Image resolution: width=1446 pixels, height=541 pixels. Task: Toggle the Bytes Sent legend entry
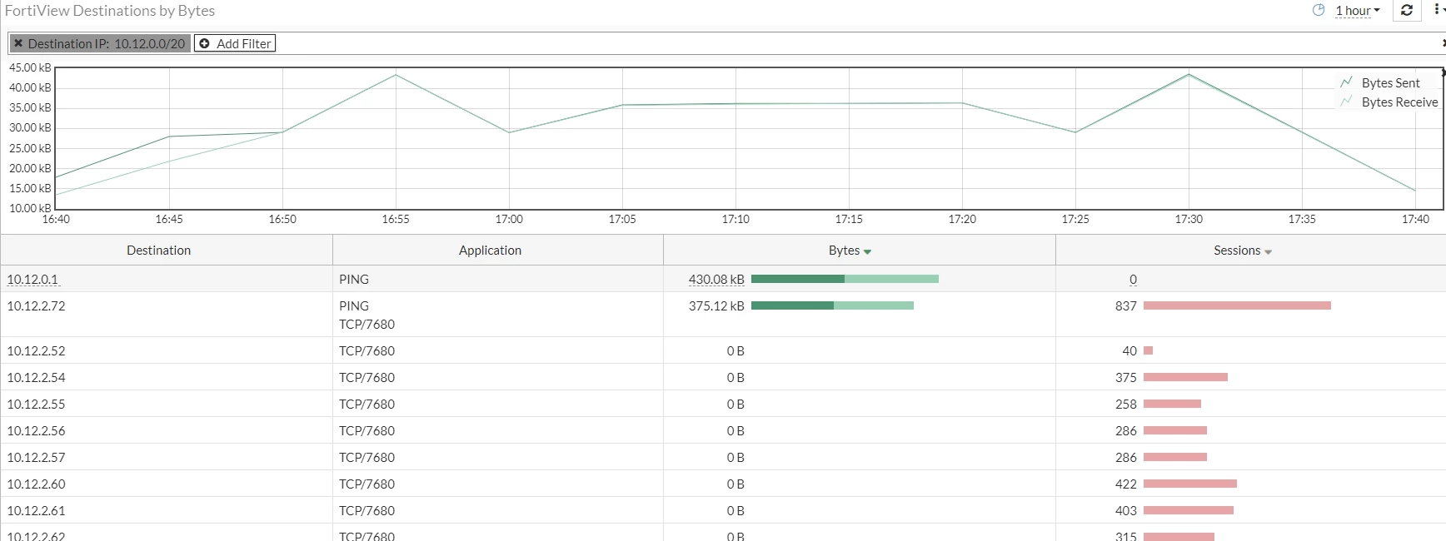1380,82
